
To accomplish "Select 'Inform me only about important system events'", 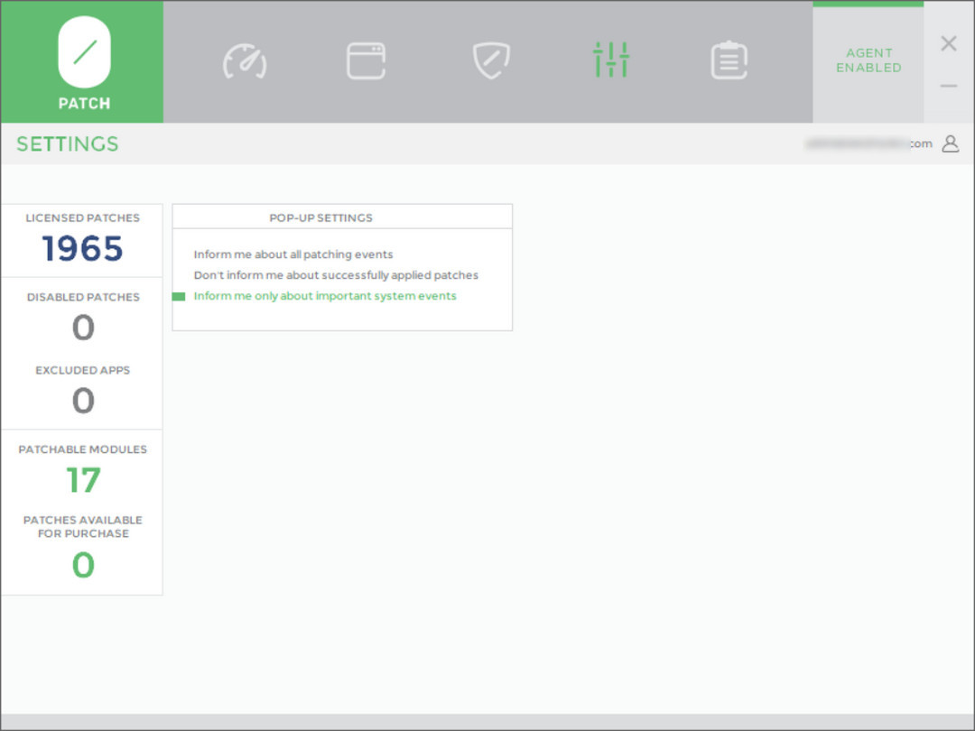I will coord(325,296).
